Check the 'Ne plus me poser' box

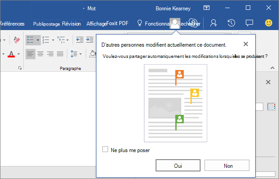click(105, 149)
